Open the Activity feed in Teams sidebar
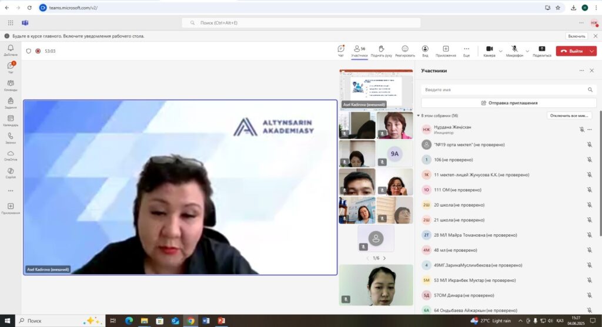 [11, 50]
